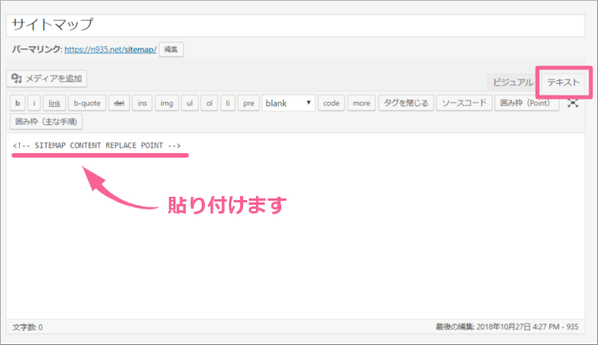This screenshot has width=598, height=345.
Task: Click the パーマリンク label
Action: click(x=37, y=49)
